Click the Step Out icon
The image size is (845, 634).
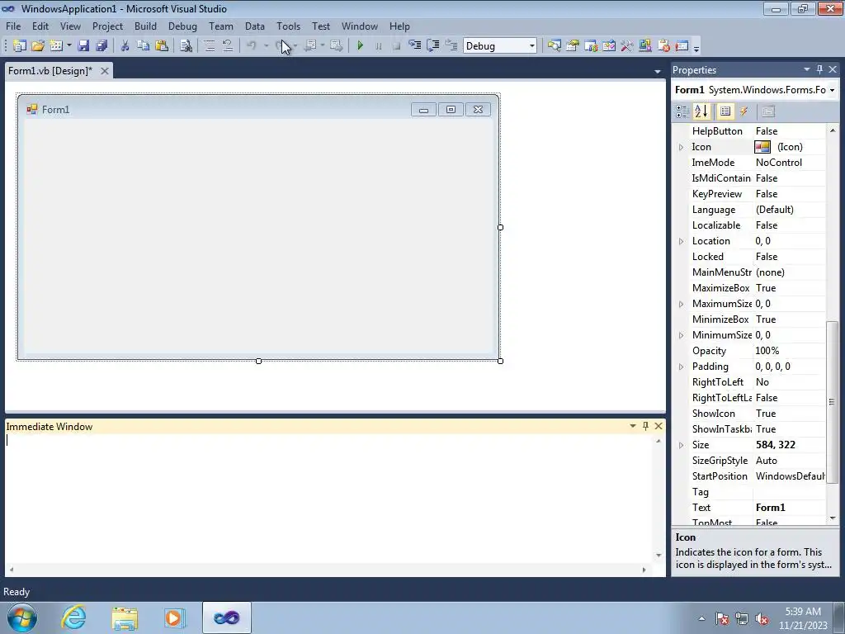[451, 46]
